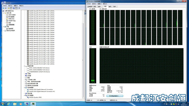Select Event Viewer (事件查看器) in the left tree
189x106 pixels.
click(11, 17)
